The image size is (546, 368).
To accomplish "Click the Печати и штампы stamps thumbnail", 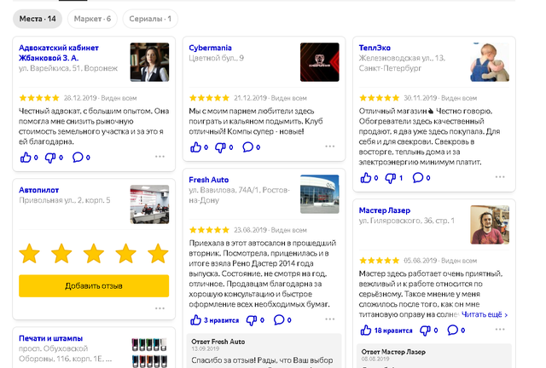I will (x=150, y=351).
